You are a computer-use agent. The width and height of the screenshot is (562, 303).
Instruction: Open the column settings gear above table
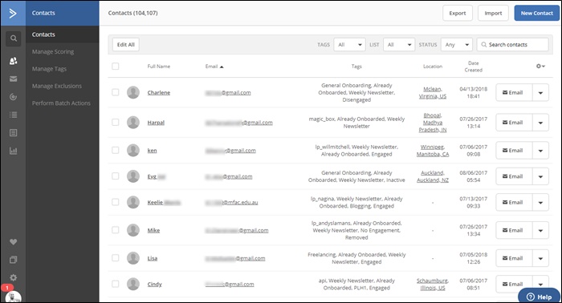540,67
